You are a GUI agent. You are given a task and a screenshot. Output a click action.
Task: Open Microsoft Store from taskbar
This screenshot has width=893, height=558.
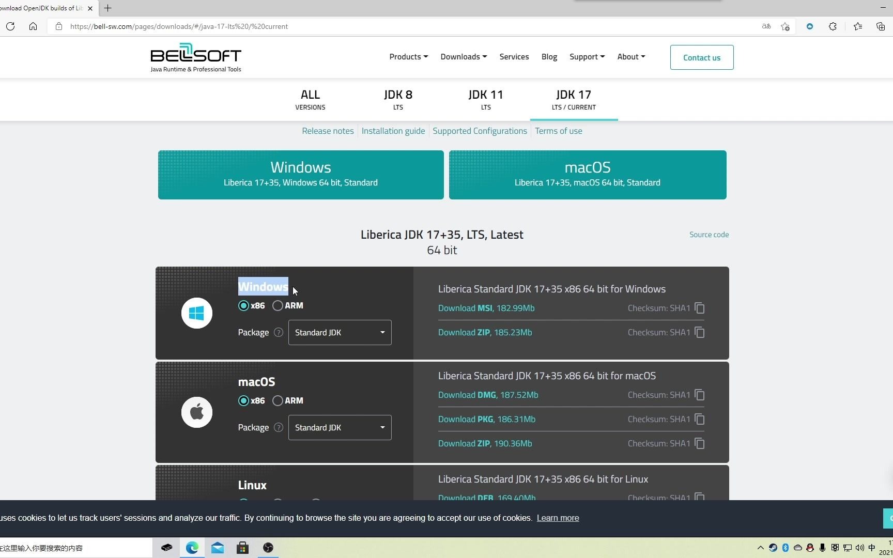tap(242, 548)
